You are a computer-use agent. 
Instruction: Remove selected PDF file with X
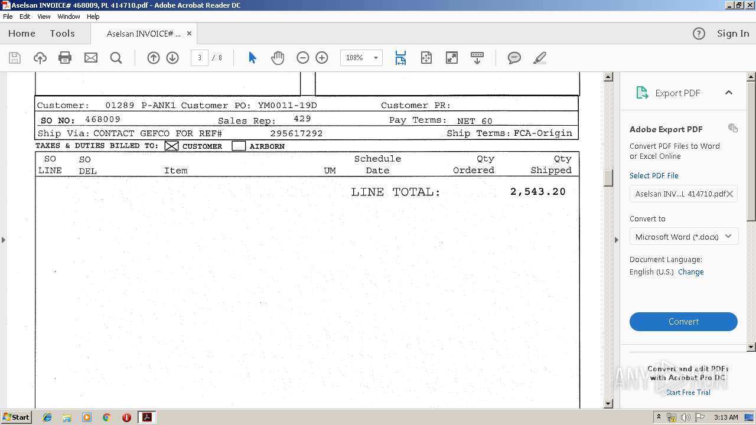click(x=730, y=194)
